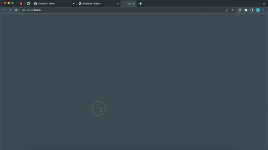Open the pinned GitHub tab
Image resolution: width=268 pixels, height=150 pixels.
click(28, 4)
